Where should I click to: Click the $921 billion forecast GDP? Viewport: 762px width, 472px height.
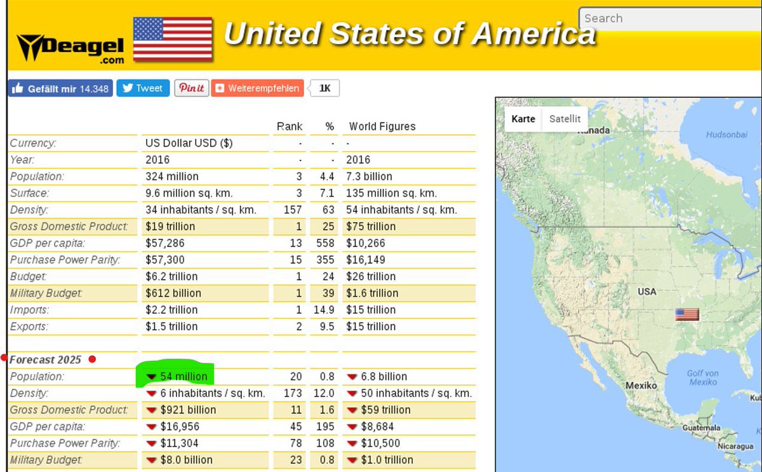click(x=188, y=410)
